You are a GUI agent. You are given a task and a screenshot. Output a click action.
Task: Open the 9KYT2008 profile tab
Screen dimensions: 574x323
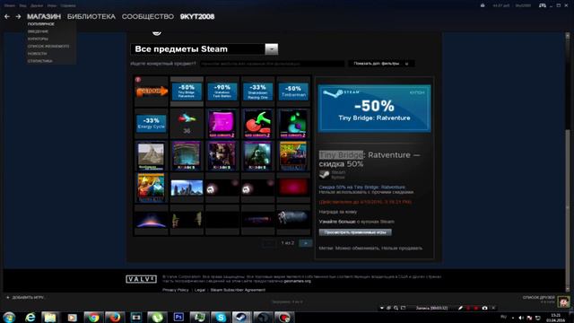(x=197, y=16)
